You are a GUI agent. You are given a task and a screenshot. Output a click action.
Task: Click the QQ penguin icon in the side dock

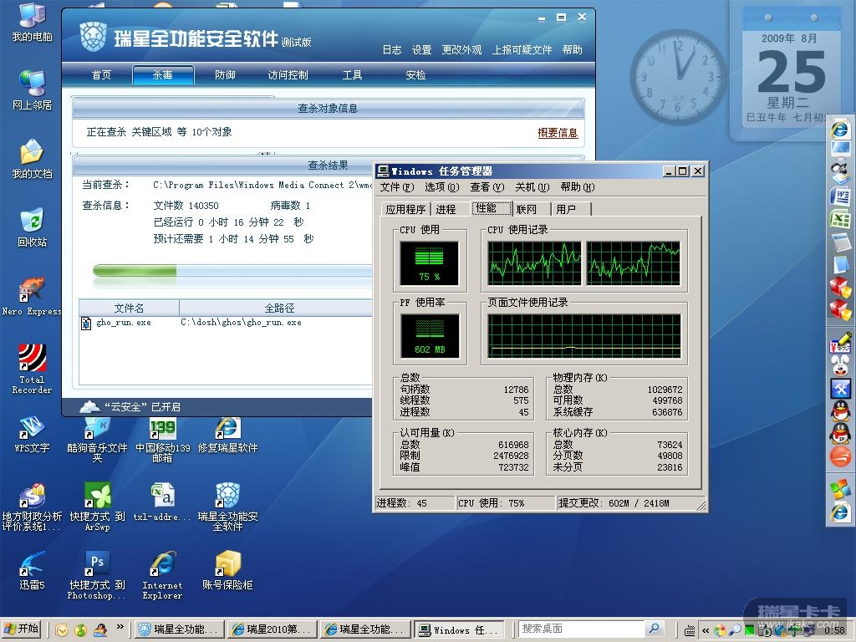pos(840,410)
